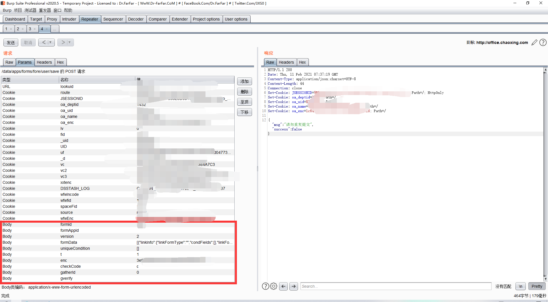The image size is (548, 302).
Task: Open the Burp menu
Action: coord(7,10)
